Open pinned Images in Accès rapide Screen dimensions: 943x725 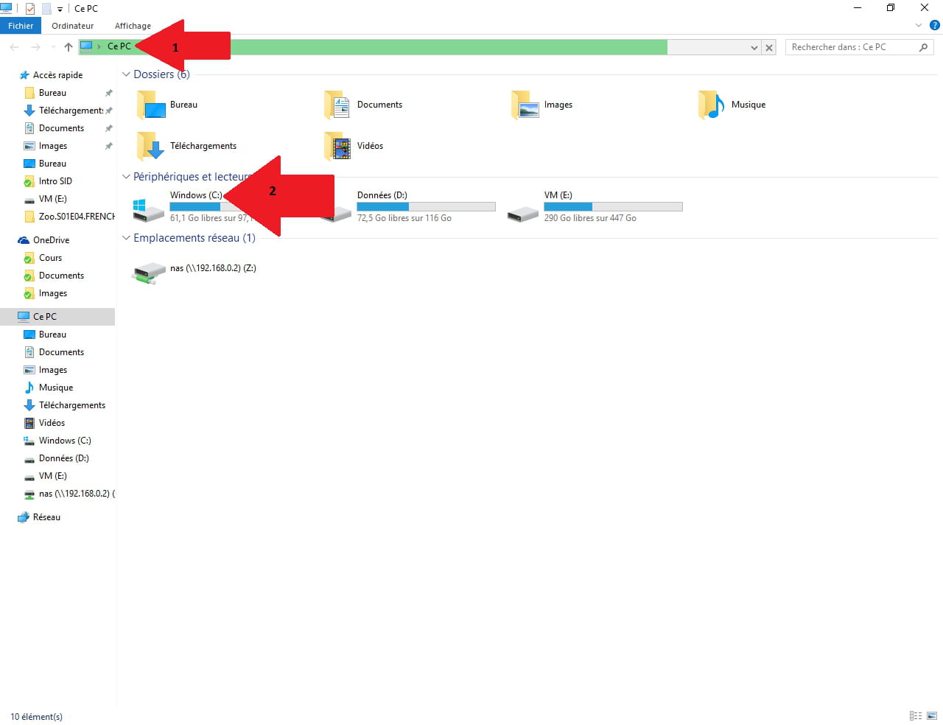(x=53, y=146)
